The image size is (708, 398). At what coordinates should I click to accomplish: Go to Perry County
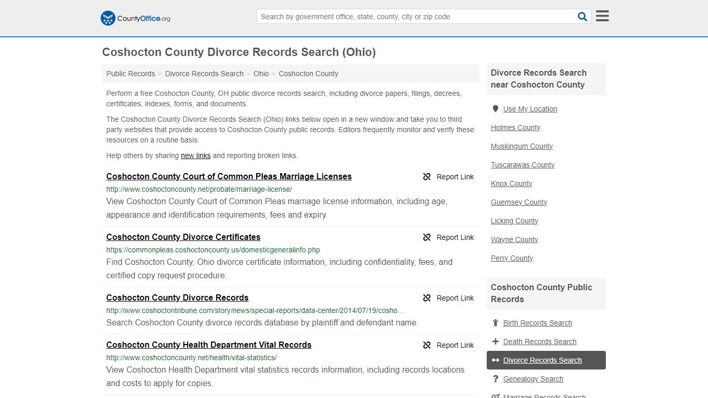512,258
